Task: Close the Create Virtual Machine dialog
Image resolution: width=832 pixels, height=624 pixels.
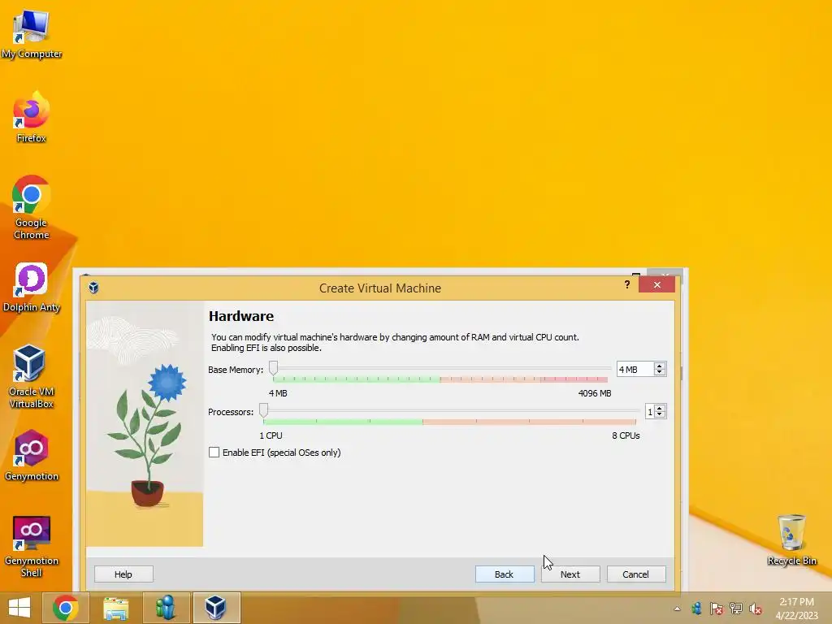Action: (656, 285)
